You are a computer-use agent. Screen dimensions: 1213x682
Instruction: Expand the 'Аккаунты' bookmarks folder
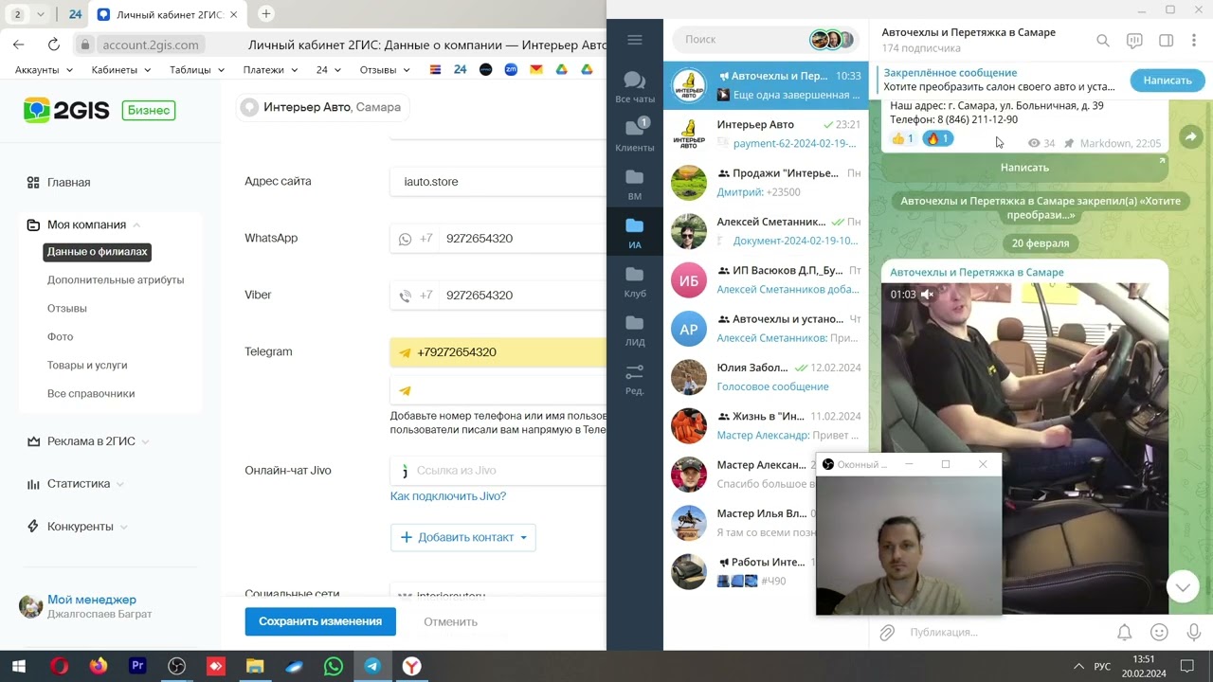click(x=44, y=70)
